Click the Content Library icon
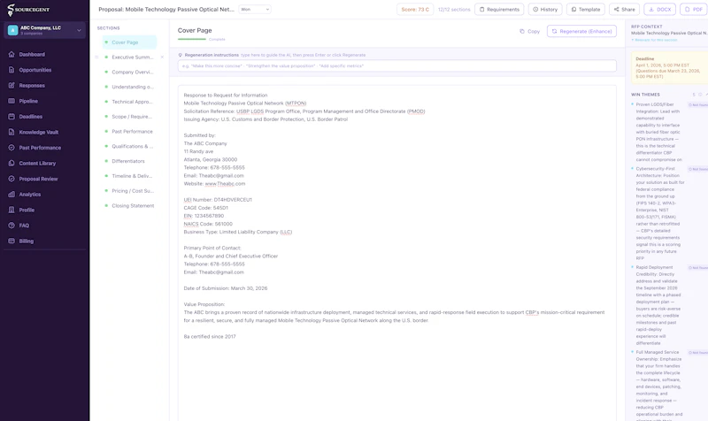This screenshot has height=421, width=708. point(12,164)
